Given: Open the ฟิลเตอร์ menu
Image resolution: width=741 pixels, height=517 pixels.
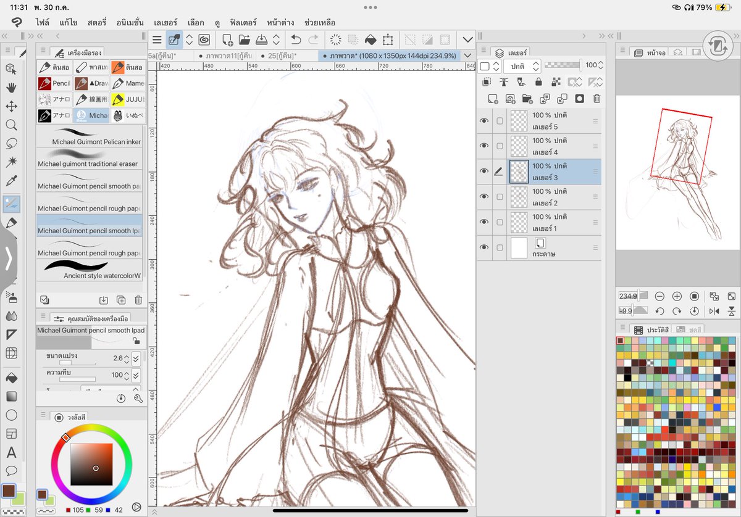Looking at the screenshot, I should pyautogui.click(x=243, y=22).
